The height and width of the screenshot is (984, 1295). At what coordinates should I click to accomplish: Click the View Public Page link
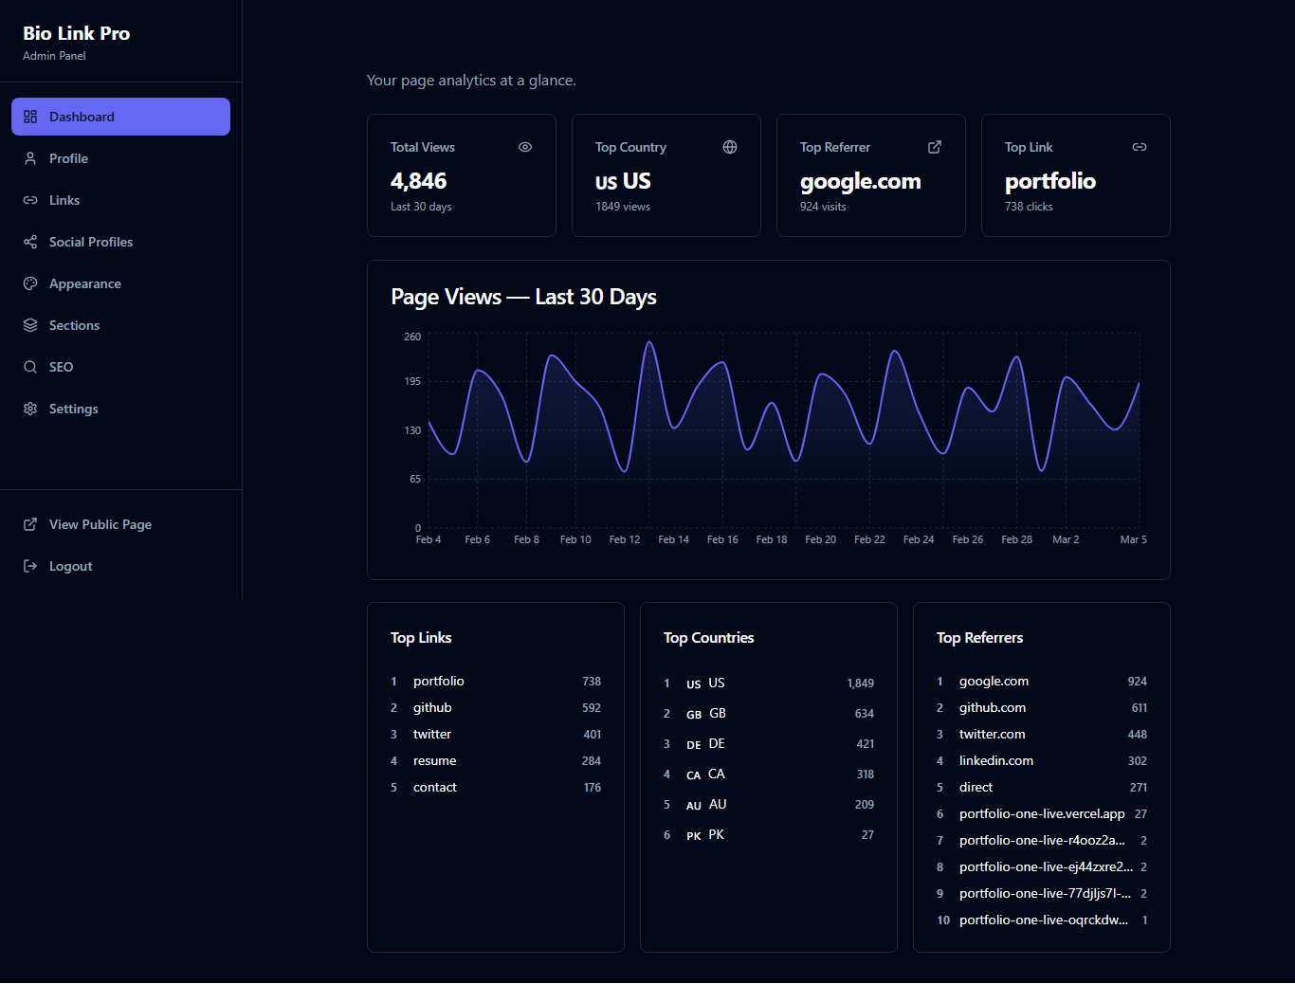pyautogui.click(x=120, y=524)
